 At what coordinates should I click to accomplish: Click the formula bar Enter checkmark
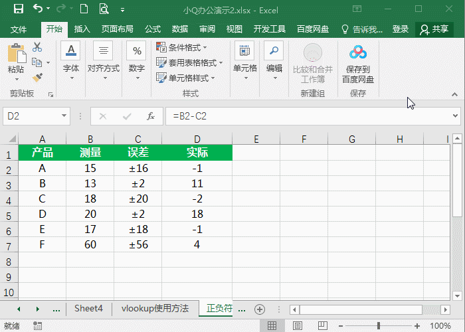[x=127, y=116]
